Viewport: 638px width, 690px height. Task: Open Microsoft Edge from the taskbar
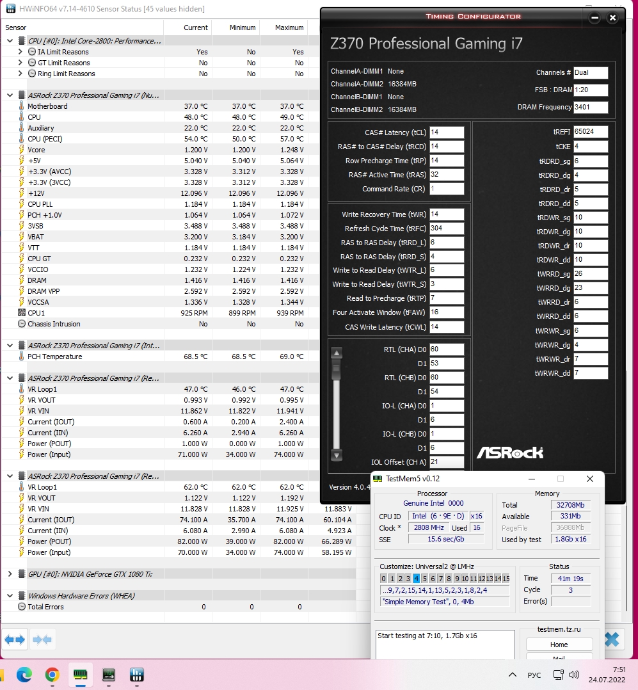click(24, 675)
